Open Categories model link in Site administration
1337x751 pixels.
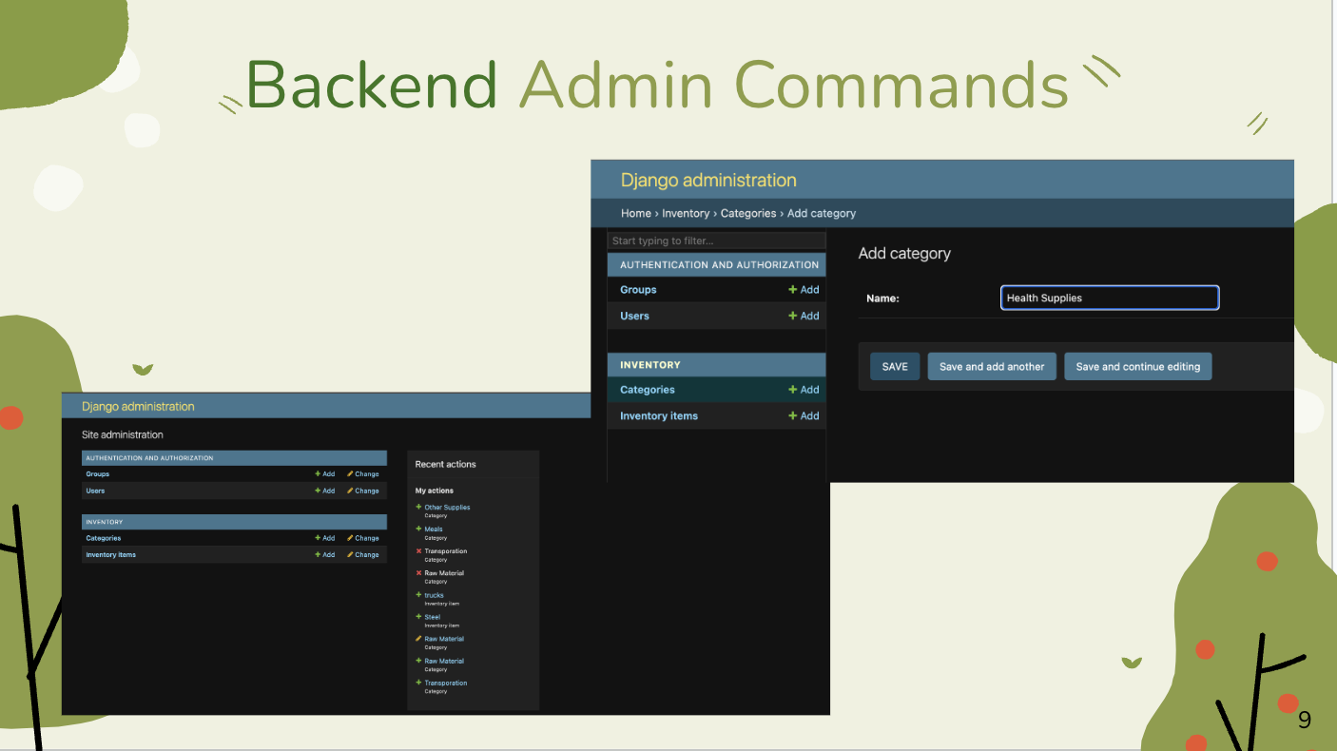tap(104, 538)
